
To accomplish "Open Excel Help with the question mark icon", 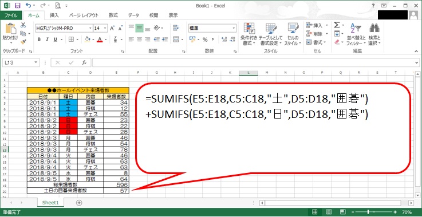I will tap(373, 5).
